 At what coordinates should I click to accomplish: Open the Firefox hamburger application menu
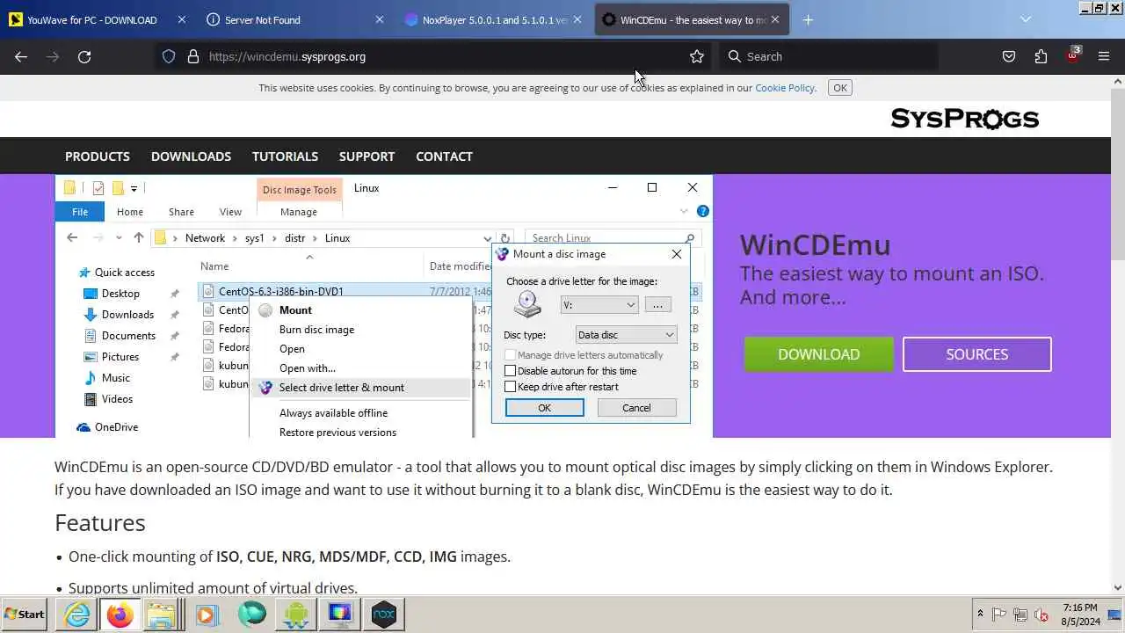click(x=1104, y=56)
